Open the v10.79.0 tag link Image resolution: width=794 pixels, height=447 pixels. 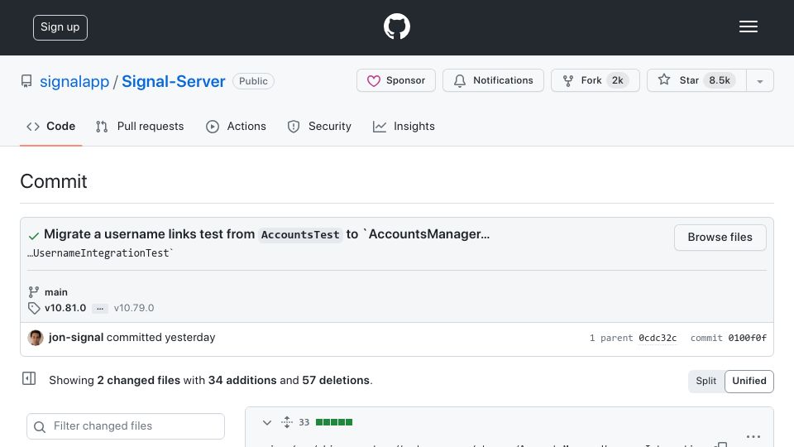[x=134, y=308]
